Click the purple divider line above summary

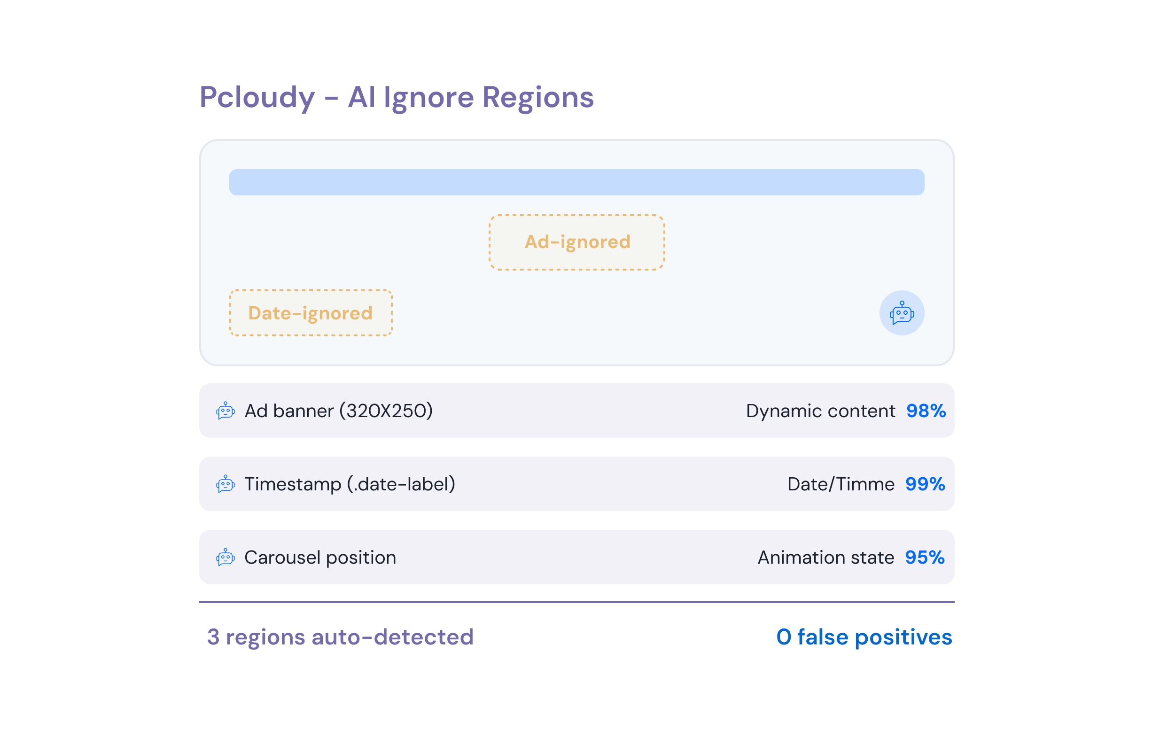[576, 602]
